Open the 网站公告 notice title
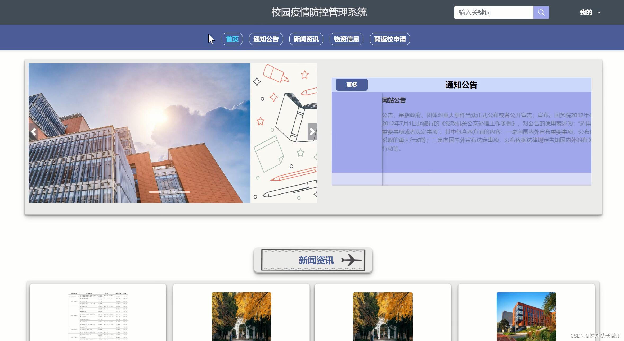Viewport: 624px width, 341px height. [x=394, y=100]
